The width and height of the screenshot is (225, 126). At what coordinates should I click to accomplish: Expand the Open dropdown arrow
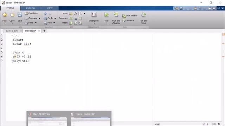pyautogui.click(x=12, y=23)
